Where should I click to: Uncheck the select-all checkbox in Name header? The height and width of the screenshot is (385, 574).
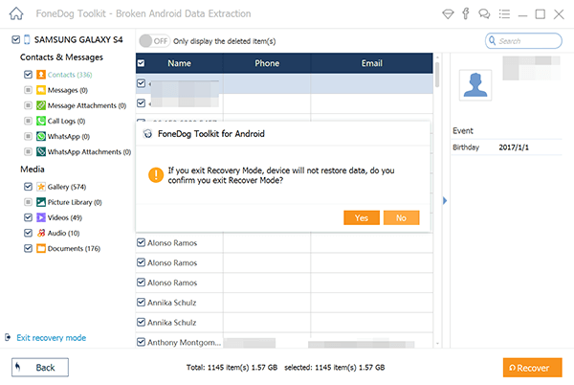[141, 63]
